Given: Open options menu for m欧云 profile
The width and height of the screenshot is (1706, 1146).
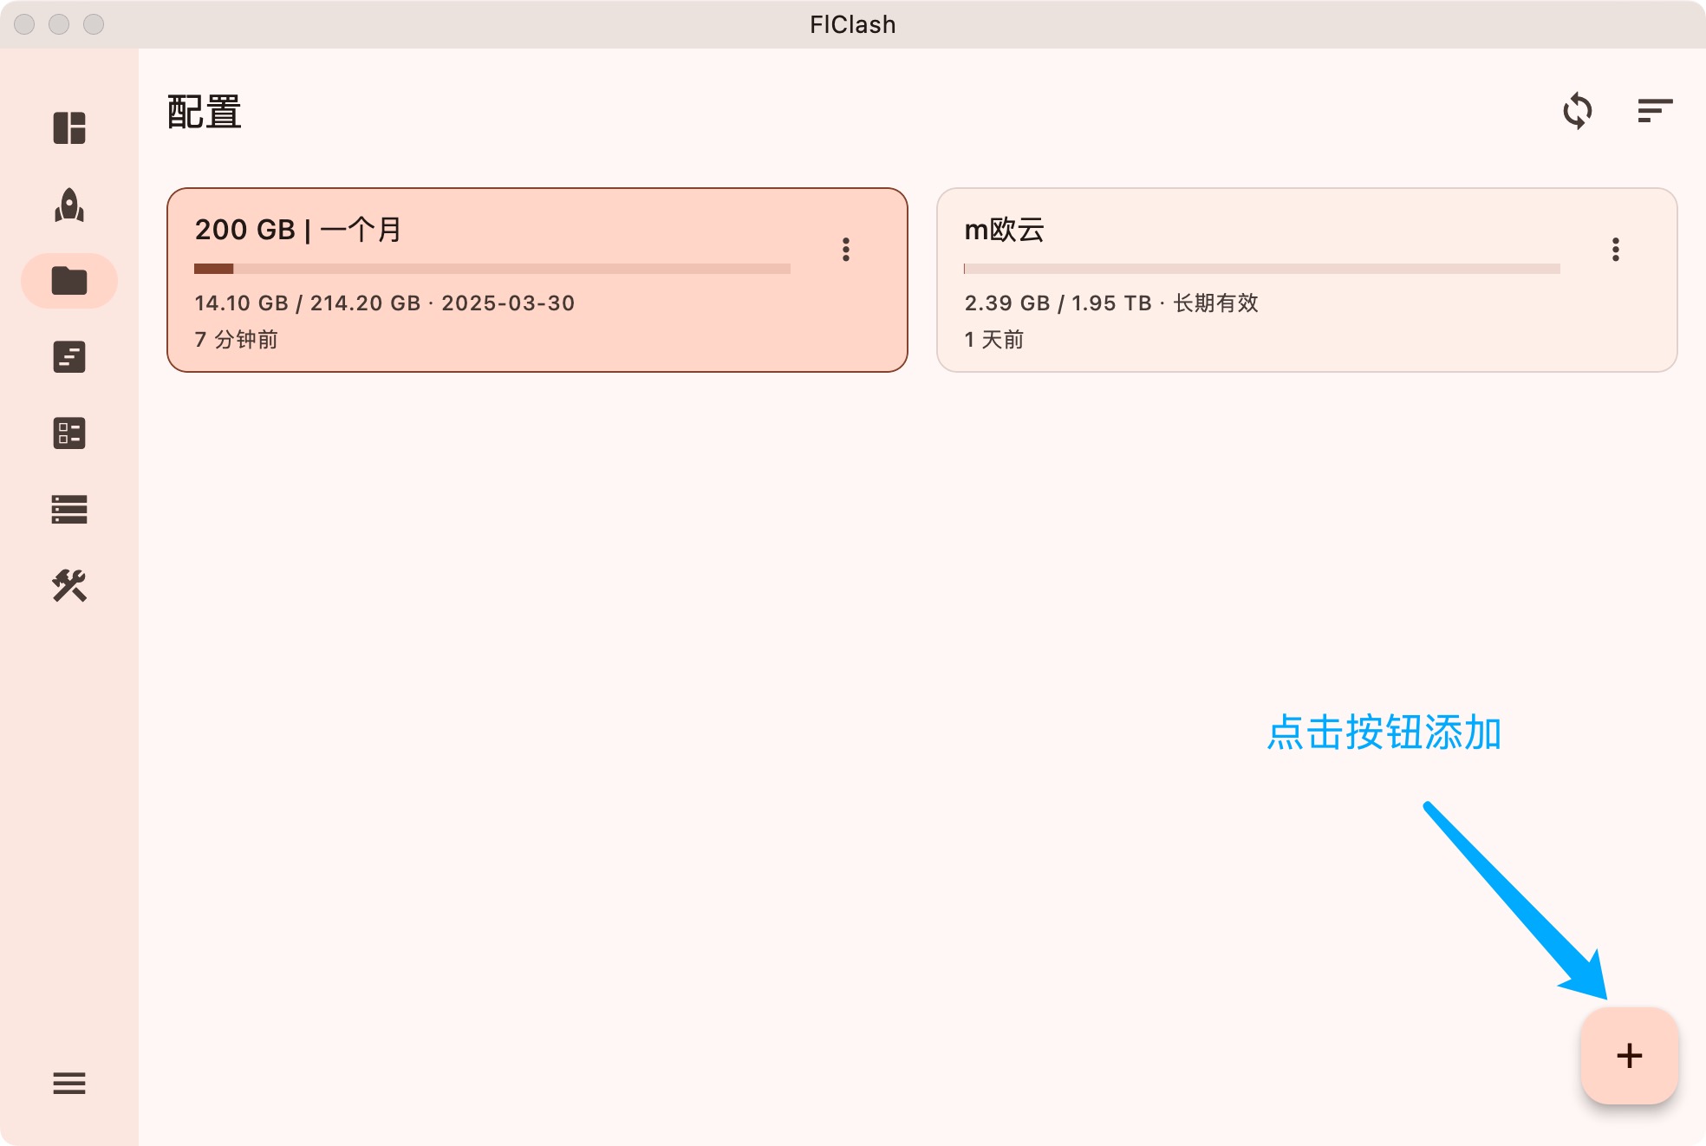Looking at the screenshot, I should coord(1616,250).
